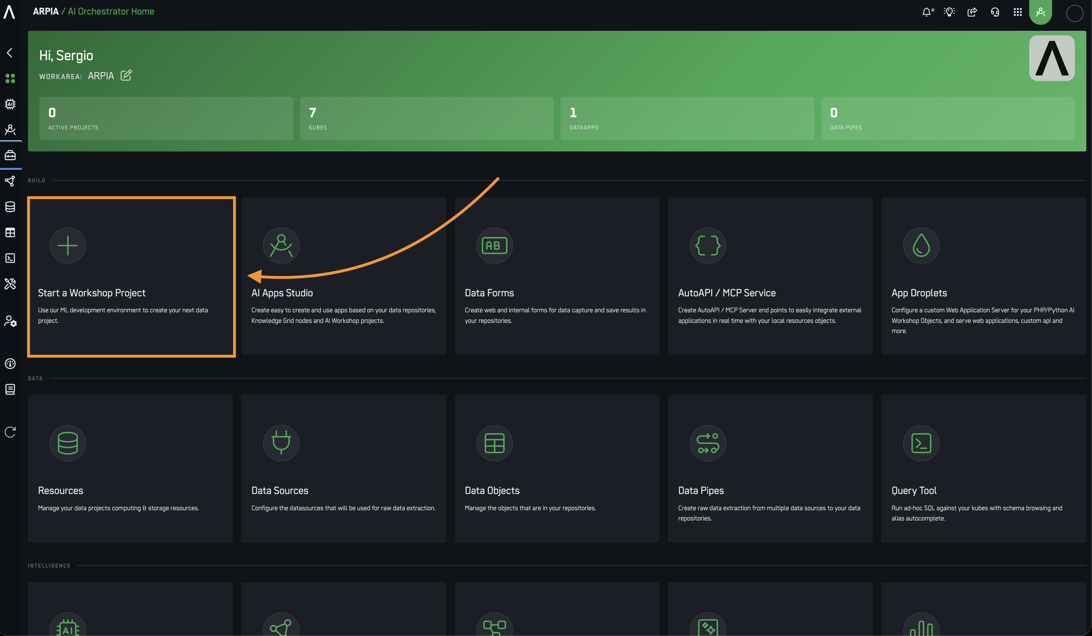Open the Data Pipes card title in the Data section
This screenshot has width=1092, height=636.
[x=701, y=491]
